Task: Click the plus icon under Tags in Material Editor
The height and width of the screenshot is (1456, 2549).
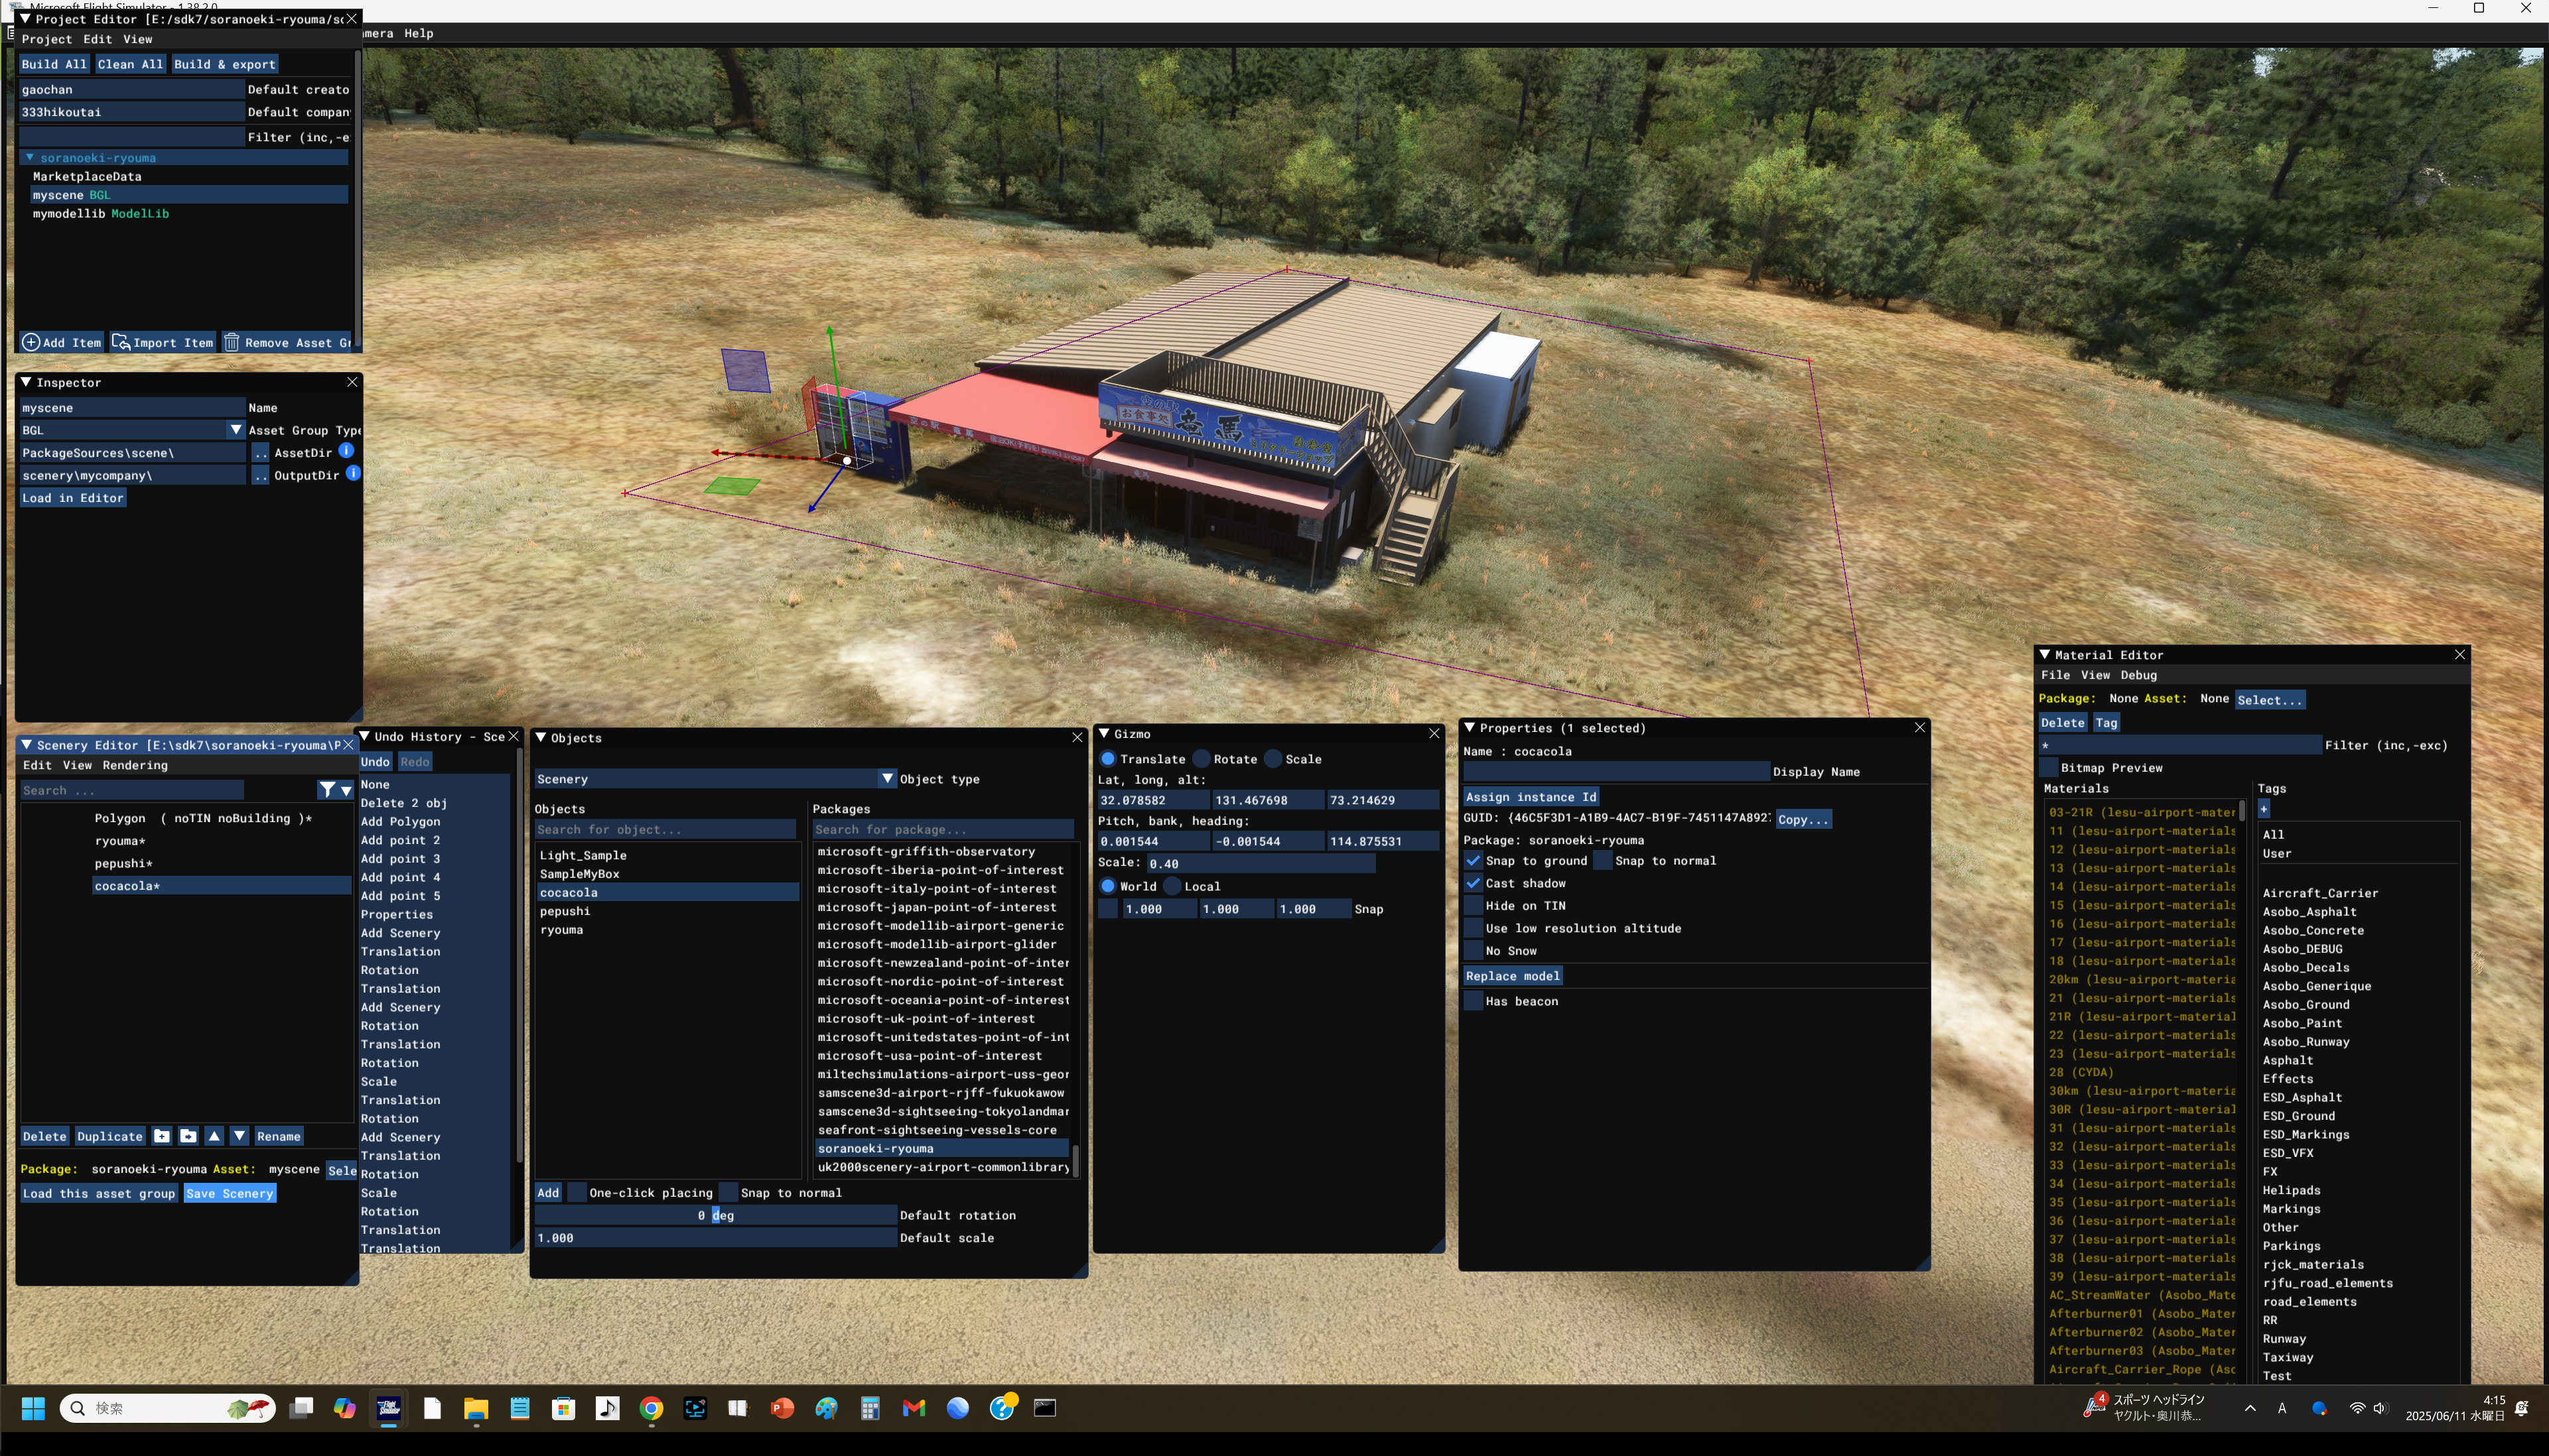Action: (x=2264, y=809)
